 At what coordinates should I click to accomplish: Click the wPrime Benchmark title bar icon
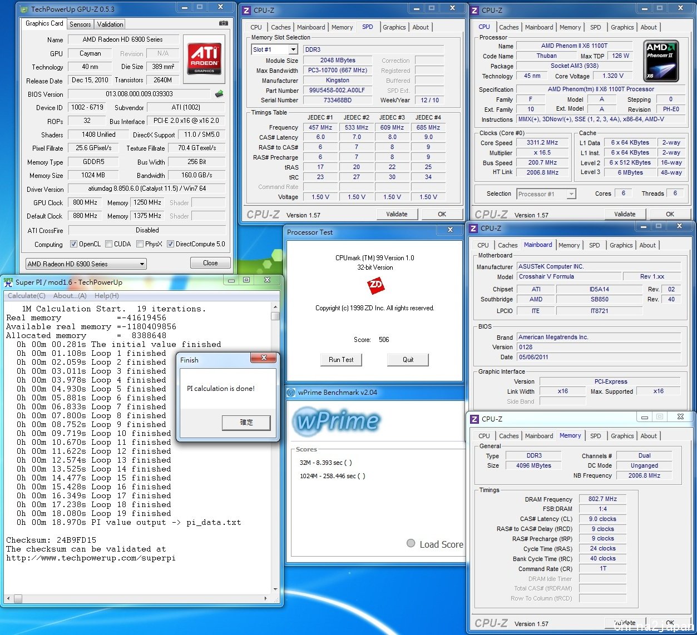pyautogui.click(x=291, y=392)
